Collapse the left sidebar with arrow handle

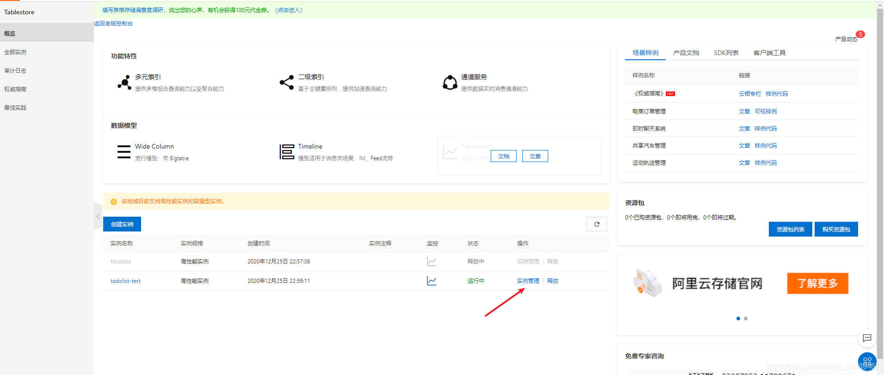(x=98, y=216)
